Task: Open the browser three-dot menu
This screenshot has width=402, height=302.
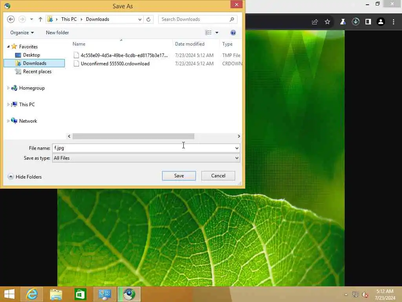Action: point(393,22)
